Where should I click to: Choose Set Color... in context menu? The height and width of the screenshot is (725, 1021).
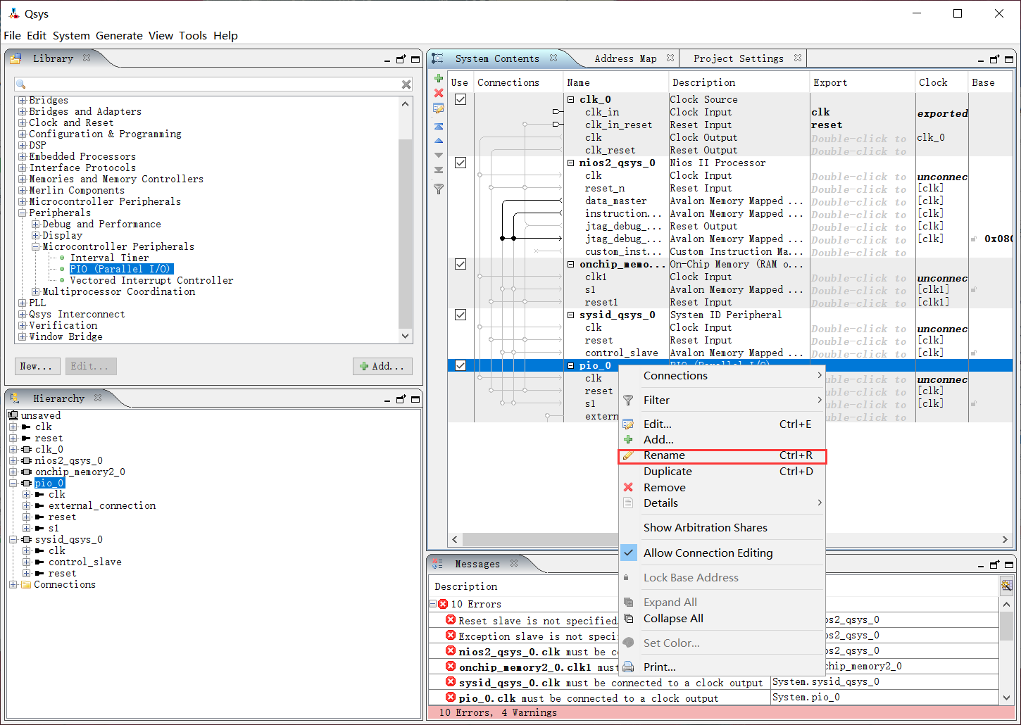pyautogui.click(x=671, y=643)
